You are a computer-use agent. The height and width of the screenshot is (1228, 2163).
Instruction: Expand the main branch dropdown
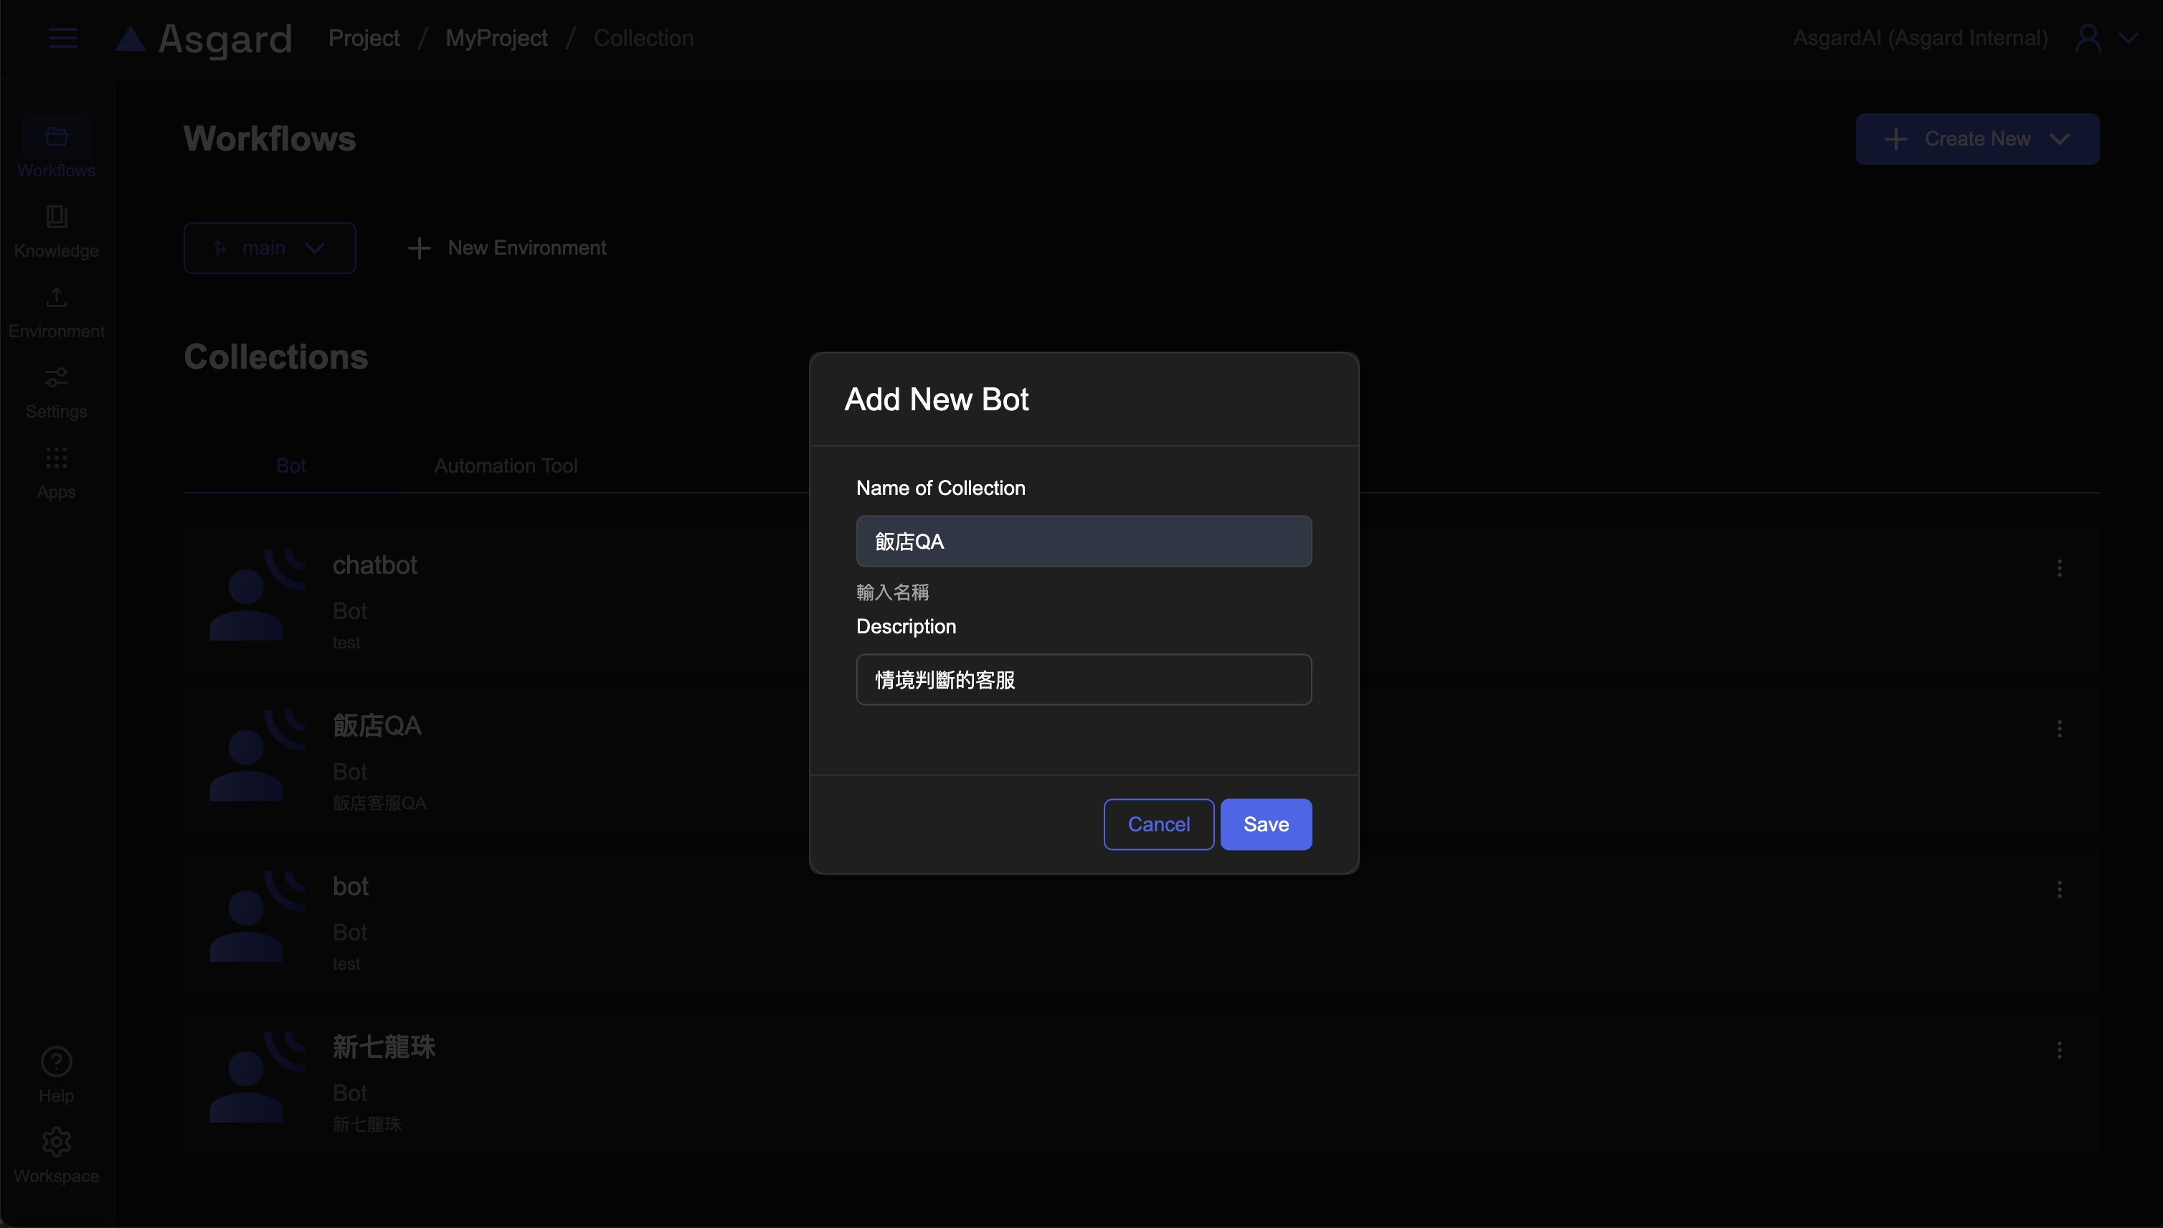click(269, 248)
